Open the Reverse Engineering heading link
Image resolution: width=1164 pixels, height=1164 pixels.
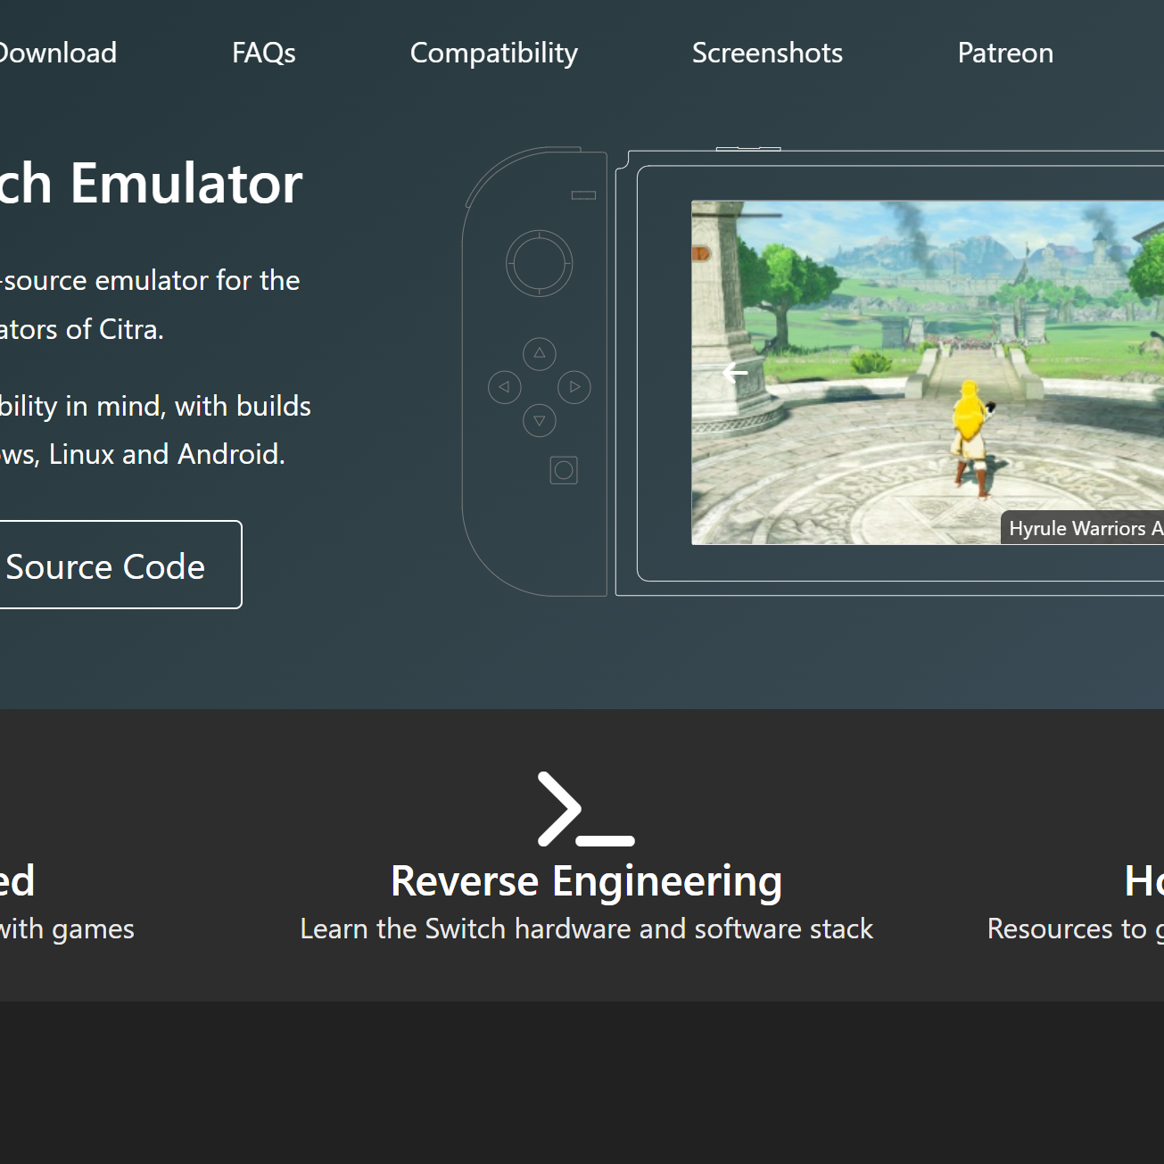pyautogui.click(x=586, y=881)
